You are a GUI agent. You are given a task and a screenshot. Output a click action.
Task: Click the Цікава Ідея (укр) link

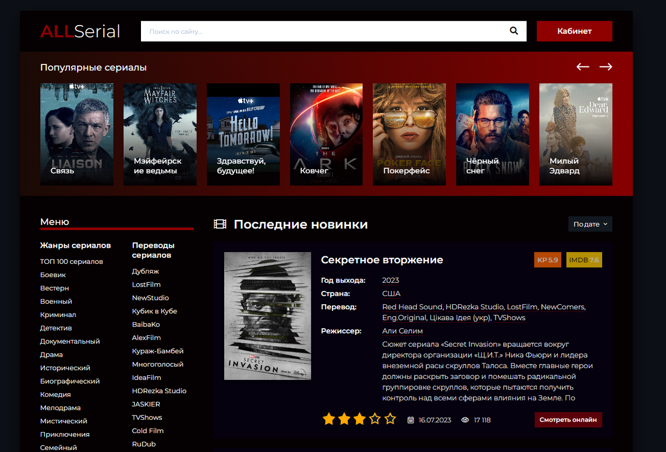[x=460, y=318]
